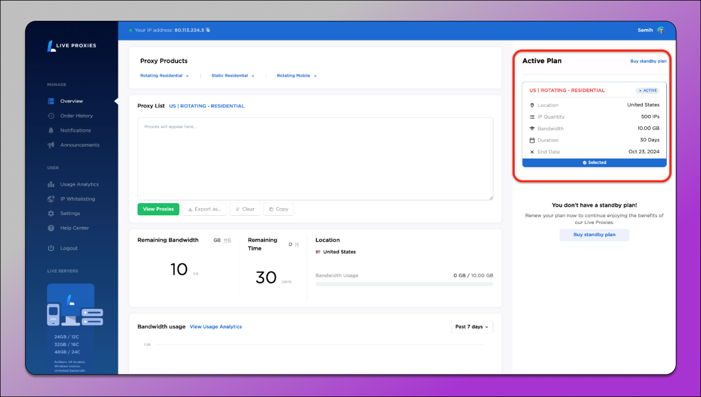701x397 pixels.
Task: Click the Location pin icon in Active Plan
Action: point(532,105)
